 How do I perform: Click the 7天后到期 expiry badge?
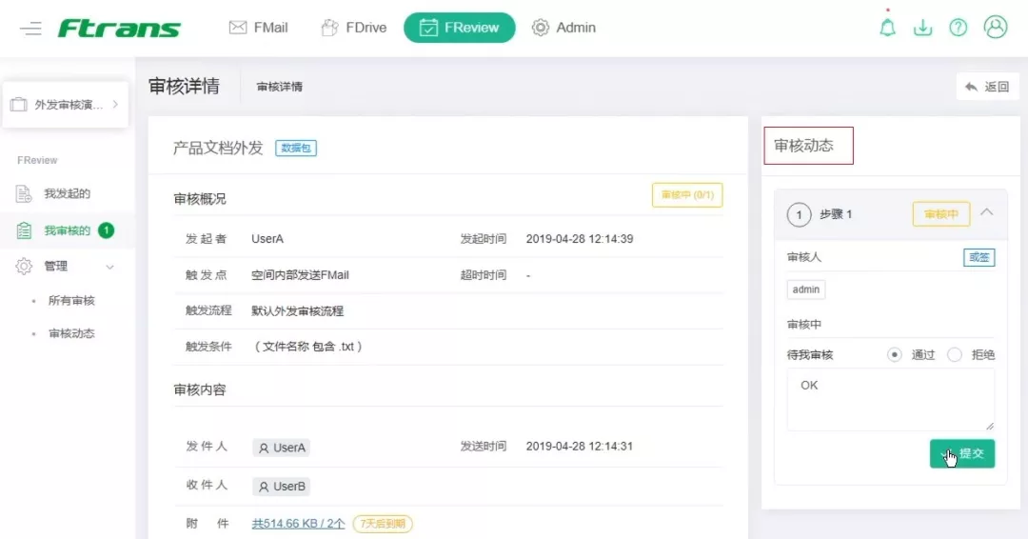[x=383, y=523]
